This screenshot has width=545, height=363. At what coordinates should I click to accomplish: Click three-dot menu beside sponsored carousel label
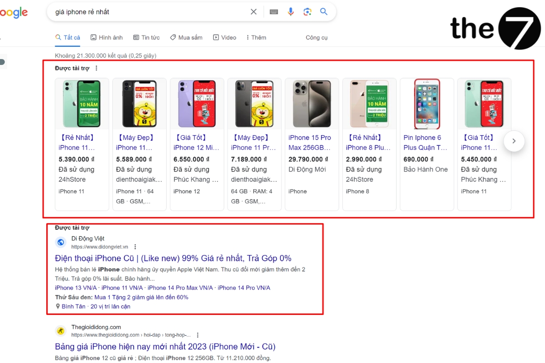coord(96,68)
